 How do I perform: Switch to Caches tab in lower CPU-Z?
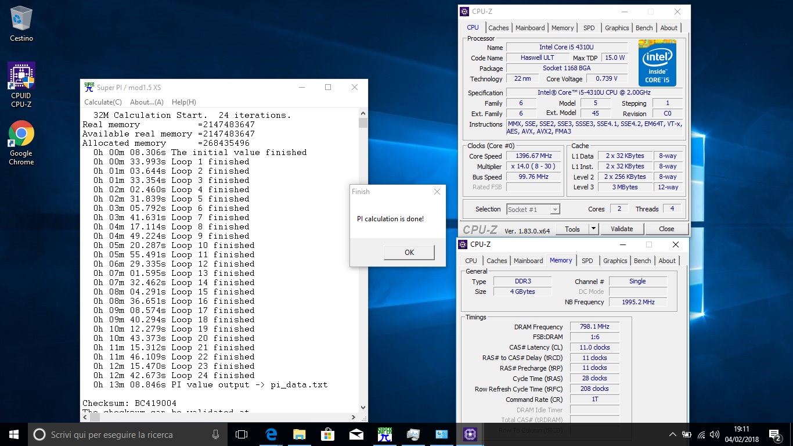pyautogui.click(x=496, y=261)
